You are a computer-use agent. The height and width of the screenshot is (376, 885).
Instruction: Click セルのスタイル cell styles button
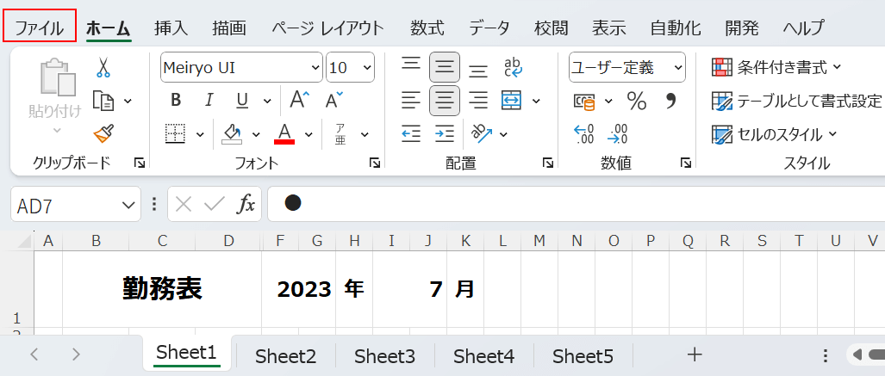(x=775, y=133)
